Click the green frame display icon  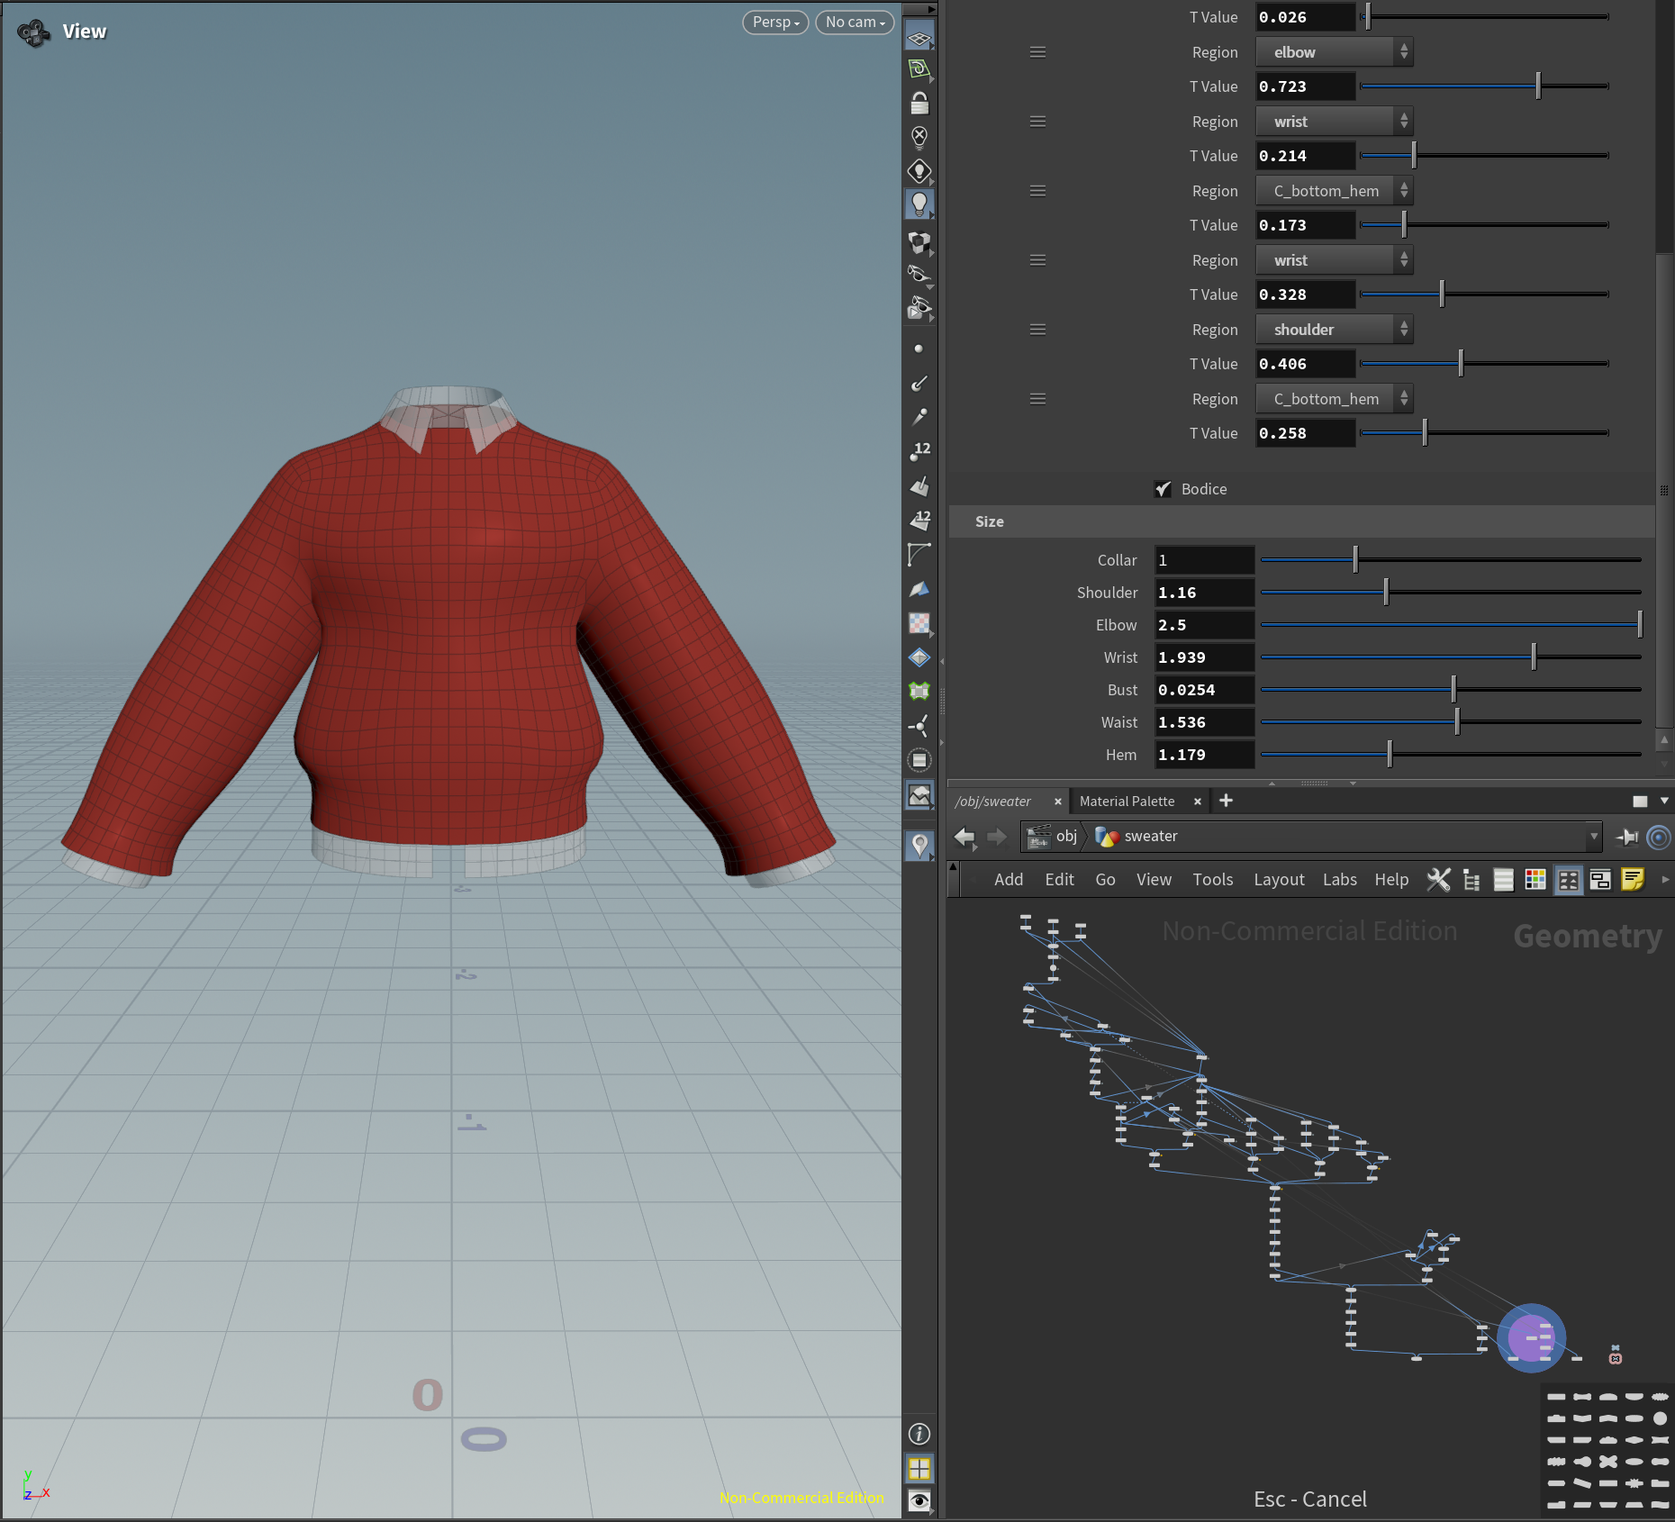click(x=919, y=691)
